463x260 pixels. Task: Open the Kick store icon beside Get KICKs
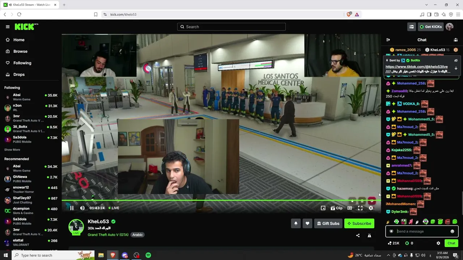tap(411, 27)
